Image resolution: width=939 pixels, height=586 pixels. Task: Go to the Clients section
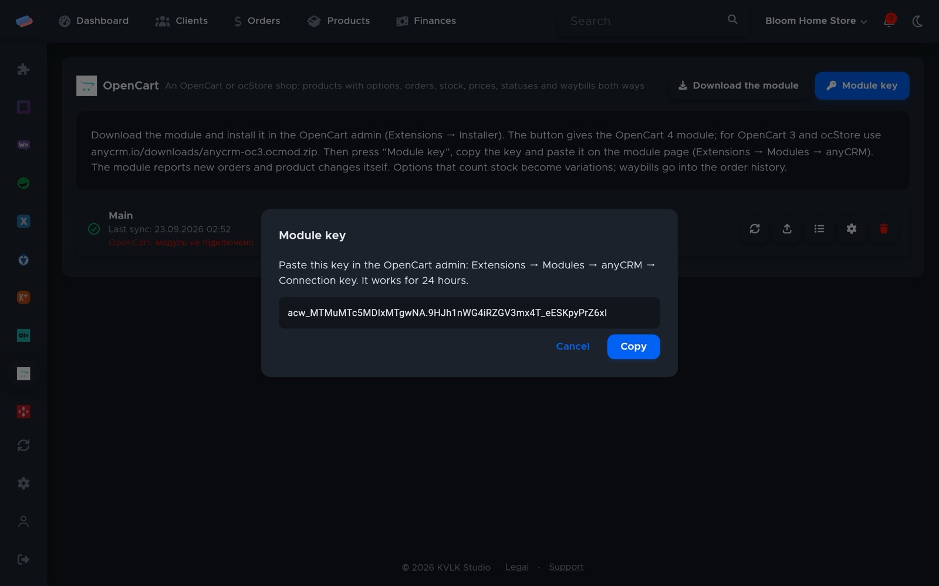point(181,21)
